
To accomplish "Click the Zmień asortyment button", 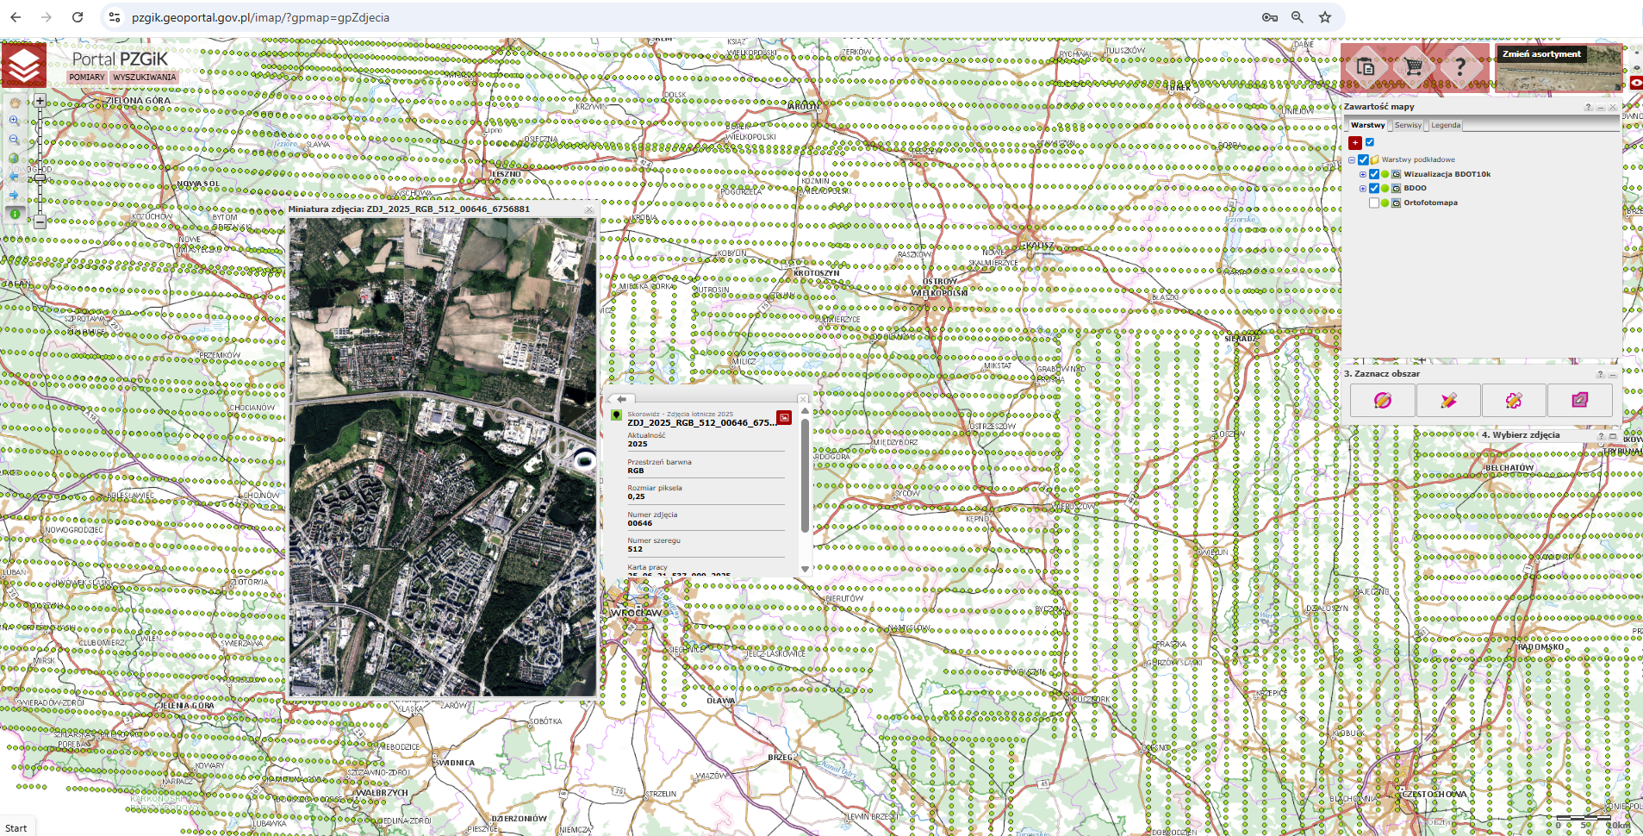I will point(1541,54).
